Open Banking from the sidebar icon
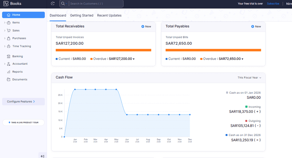 (x=9, y=56)
